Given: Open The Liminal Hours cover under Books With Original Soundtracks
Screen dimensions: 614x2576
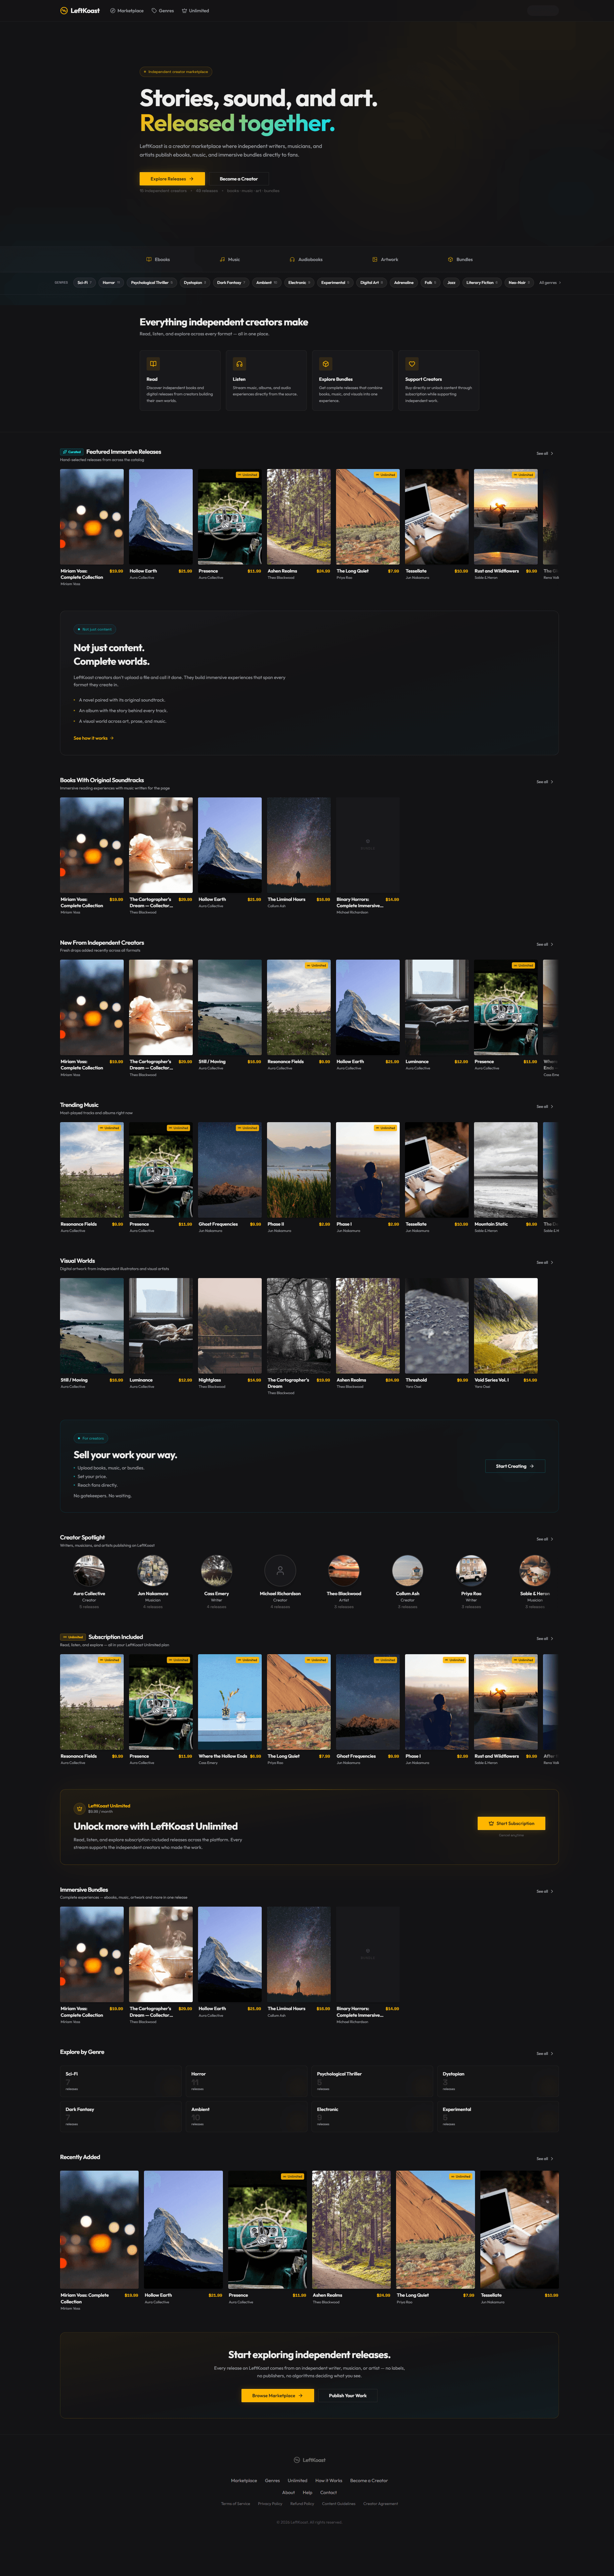Looking at the screenshot, I should [x=299, y=845].
